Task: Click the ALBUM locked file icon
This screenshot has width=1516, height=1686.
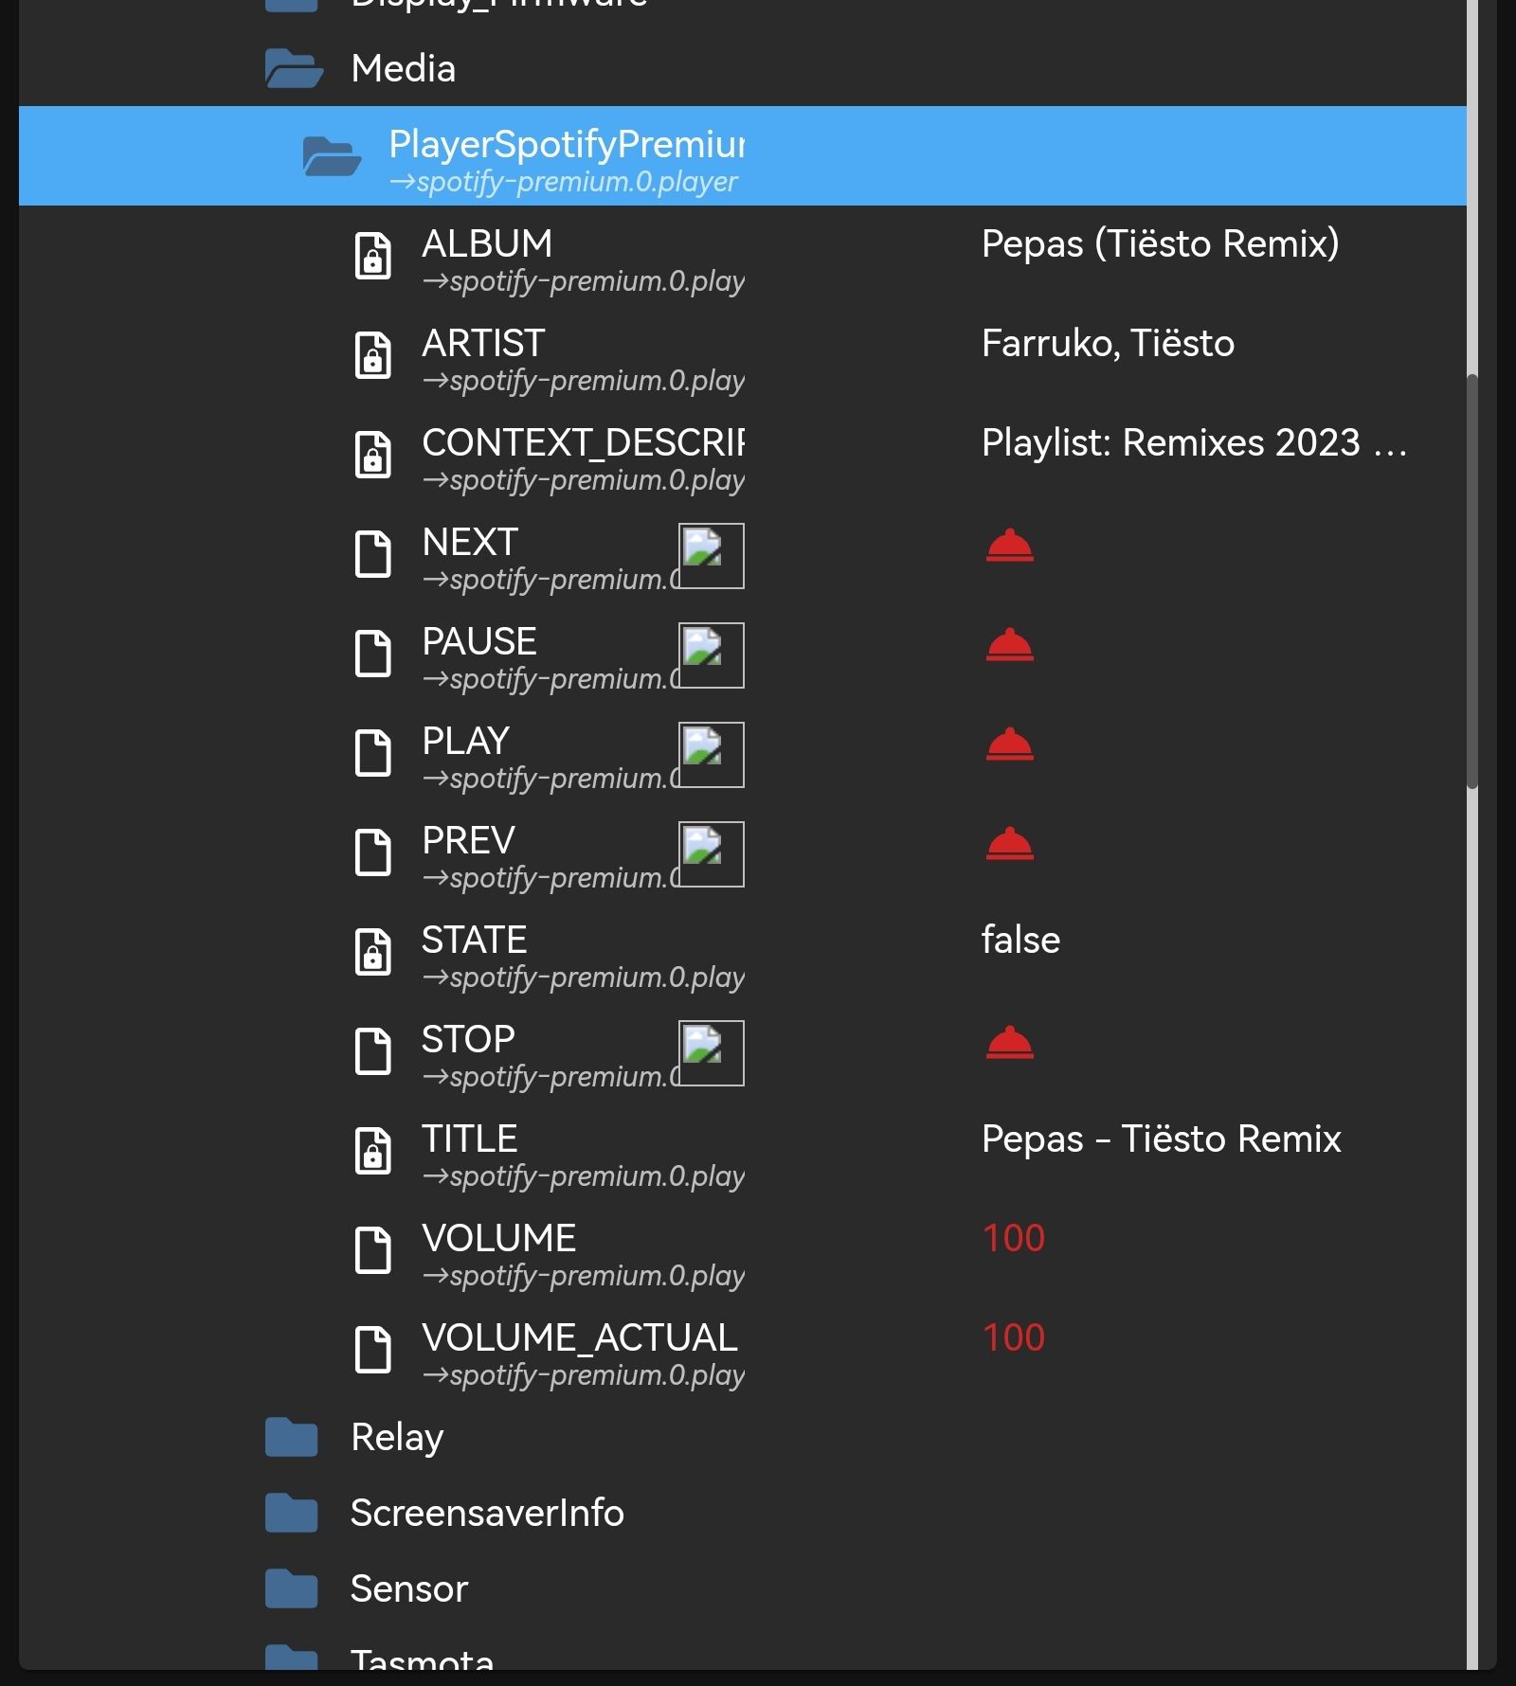Action: coord(372,256)
